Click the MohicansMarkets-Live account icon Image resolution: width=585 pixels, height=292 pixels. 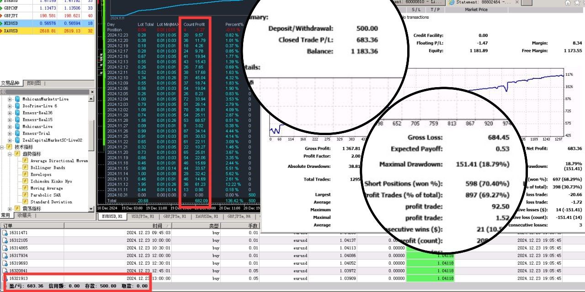coord(17,99)
